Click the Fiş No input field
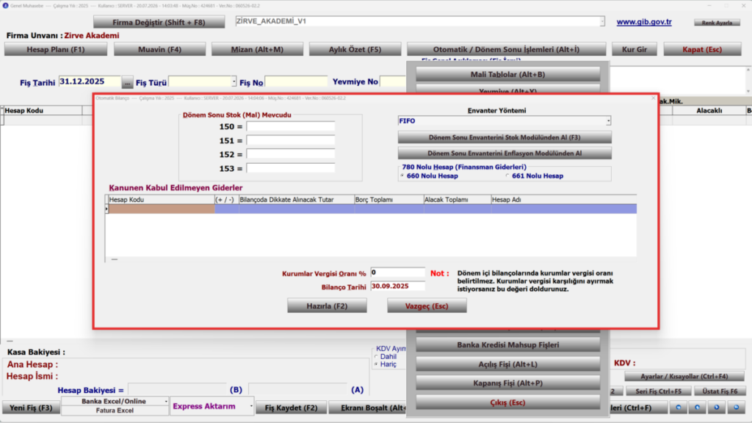752x423 pixels. [x=297, y=82]
